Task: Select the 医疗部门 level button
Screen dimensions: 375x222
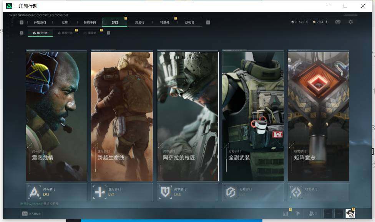Action: pos(122,192)
